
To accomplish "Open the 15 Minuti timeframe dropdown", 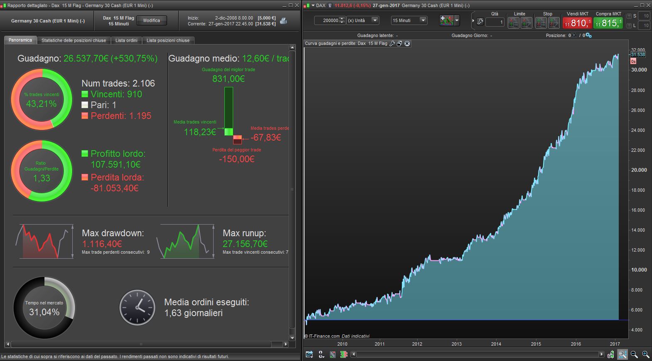I will tap(409, 20).
